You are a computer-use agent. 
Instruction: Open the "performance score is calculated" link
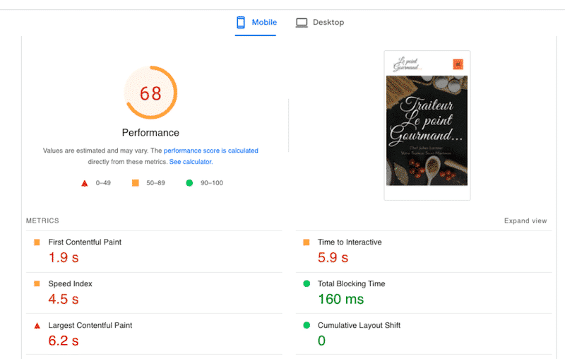coord(210,151)
